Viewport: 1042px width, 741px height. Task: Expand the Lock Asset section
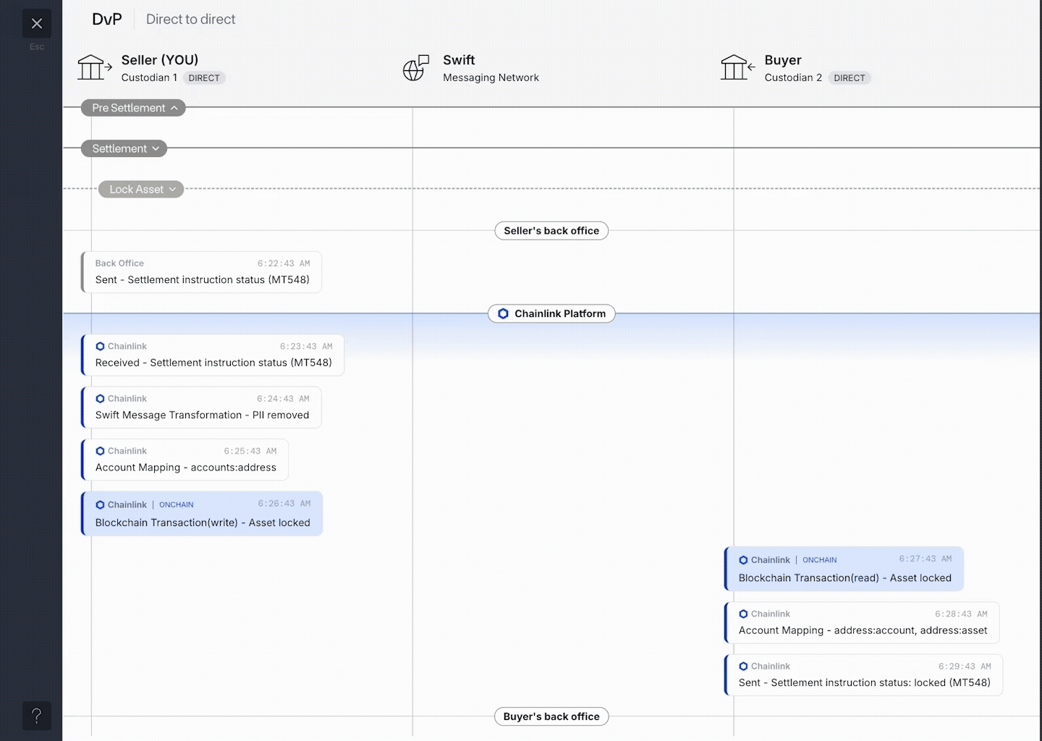coord(140,189)
